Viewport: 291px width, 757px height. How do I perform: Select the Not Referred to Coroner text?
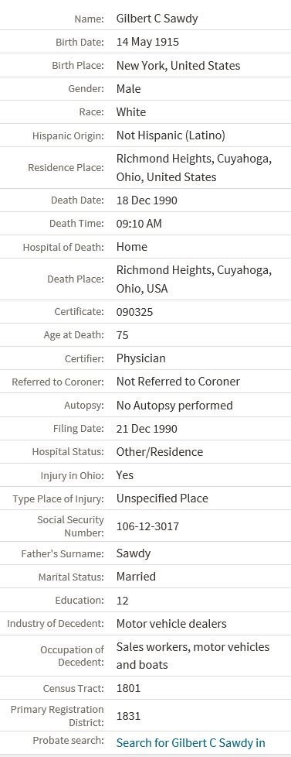tap(178, 382)
